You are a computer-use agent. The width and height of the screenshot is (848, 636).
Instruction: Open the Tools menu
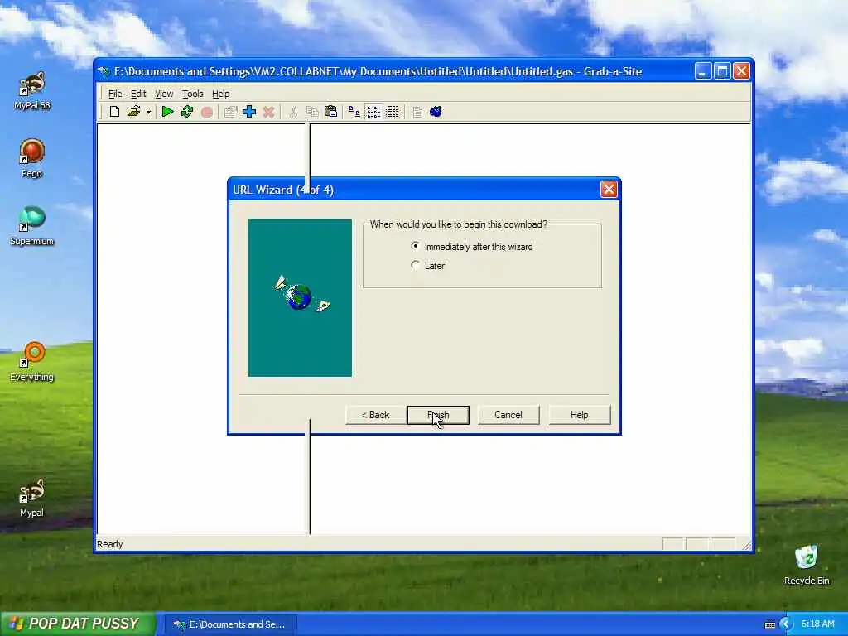point(192,94)
